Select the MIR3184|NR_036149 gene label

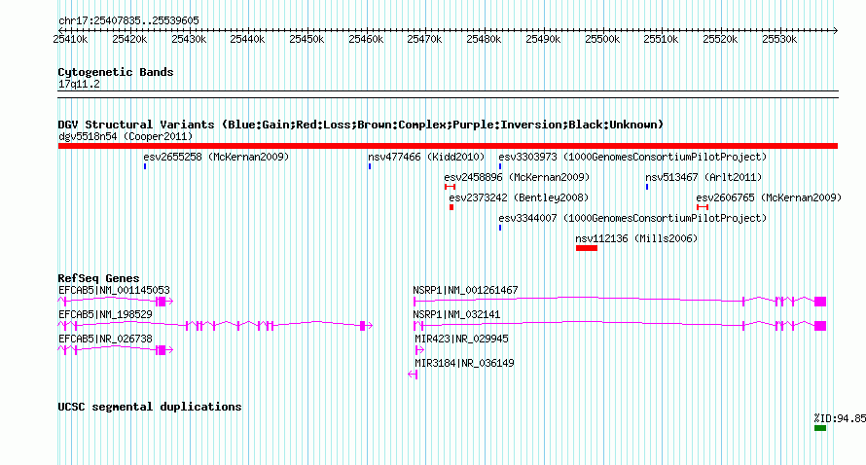tap(464, 363)
